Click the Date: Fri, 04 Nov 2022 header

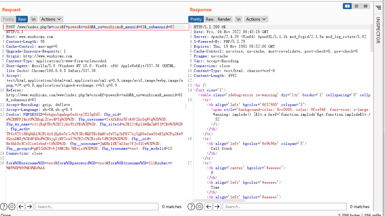click(x=231, y=32)
